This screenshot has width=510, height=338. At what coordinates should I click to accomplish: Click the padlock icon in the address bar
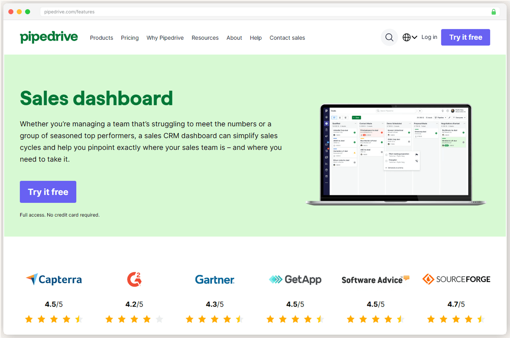[x=493, y=12]
